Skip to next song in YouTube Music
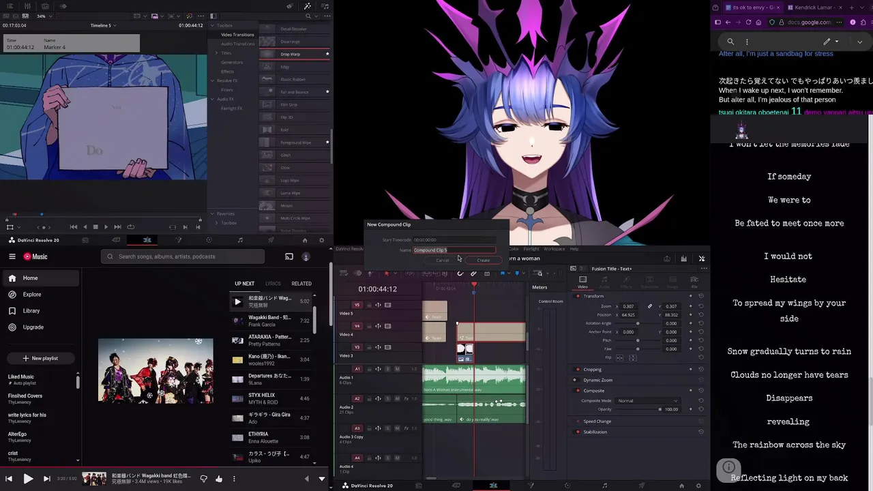This screenshot has width=873, height=491. point(46,479)
